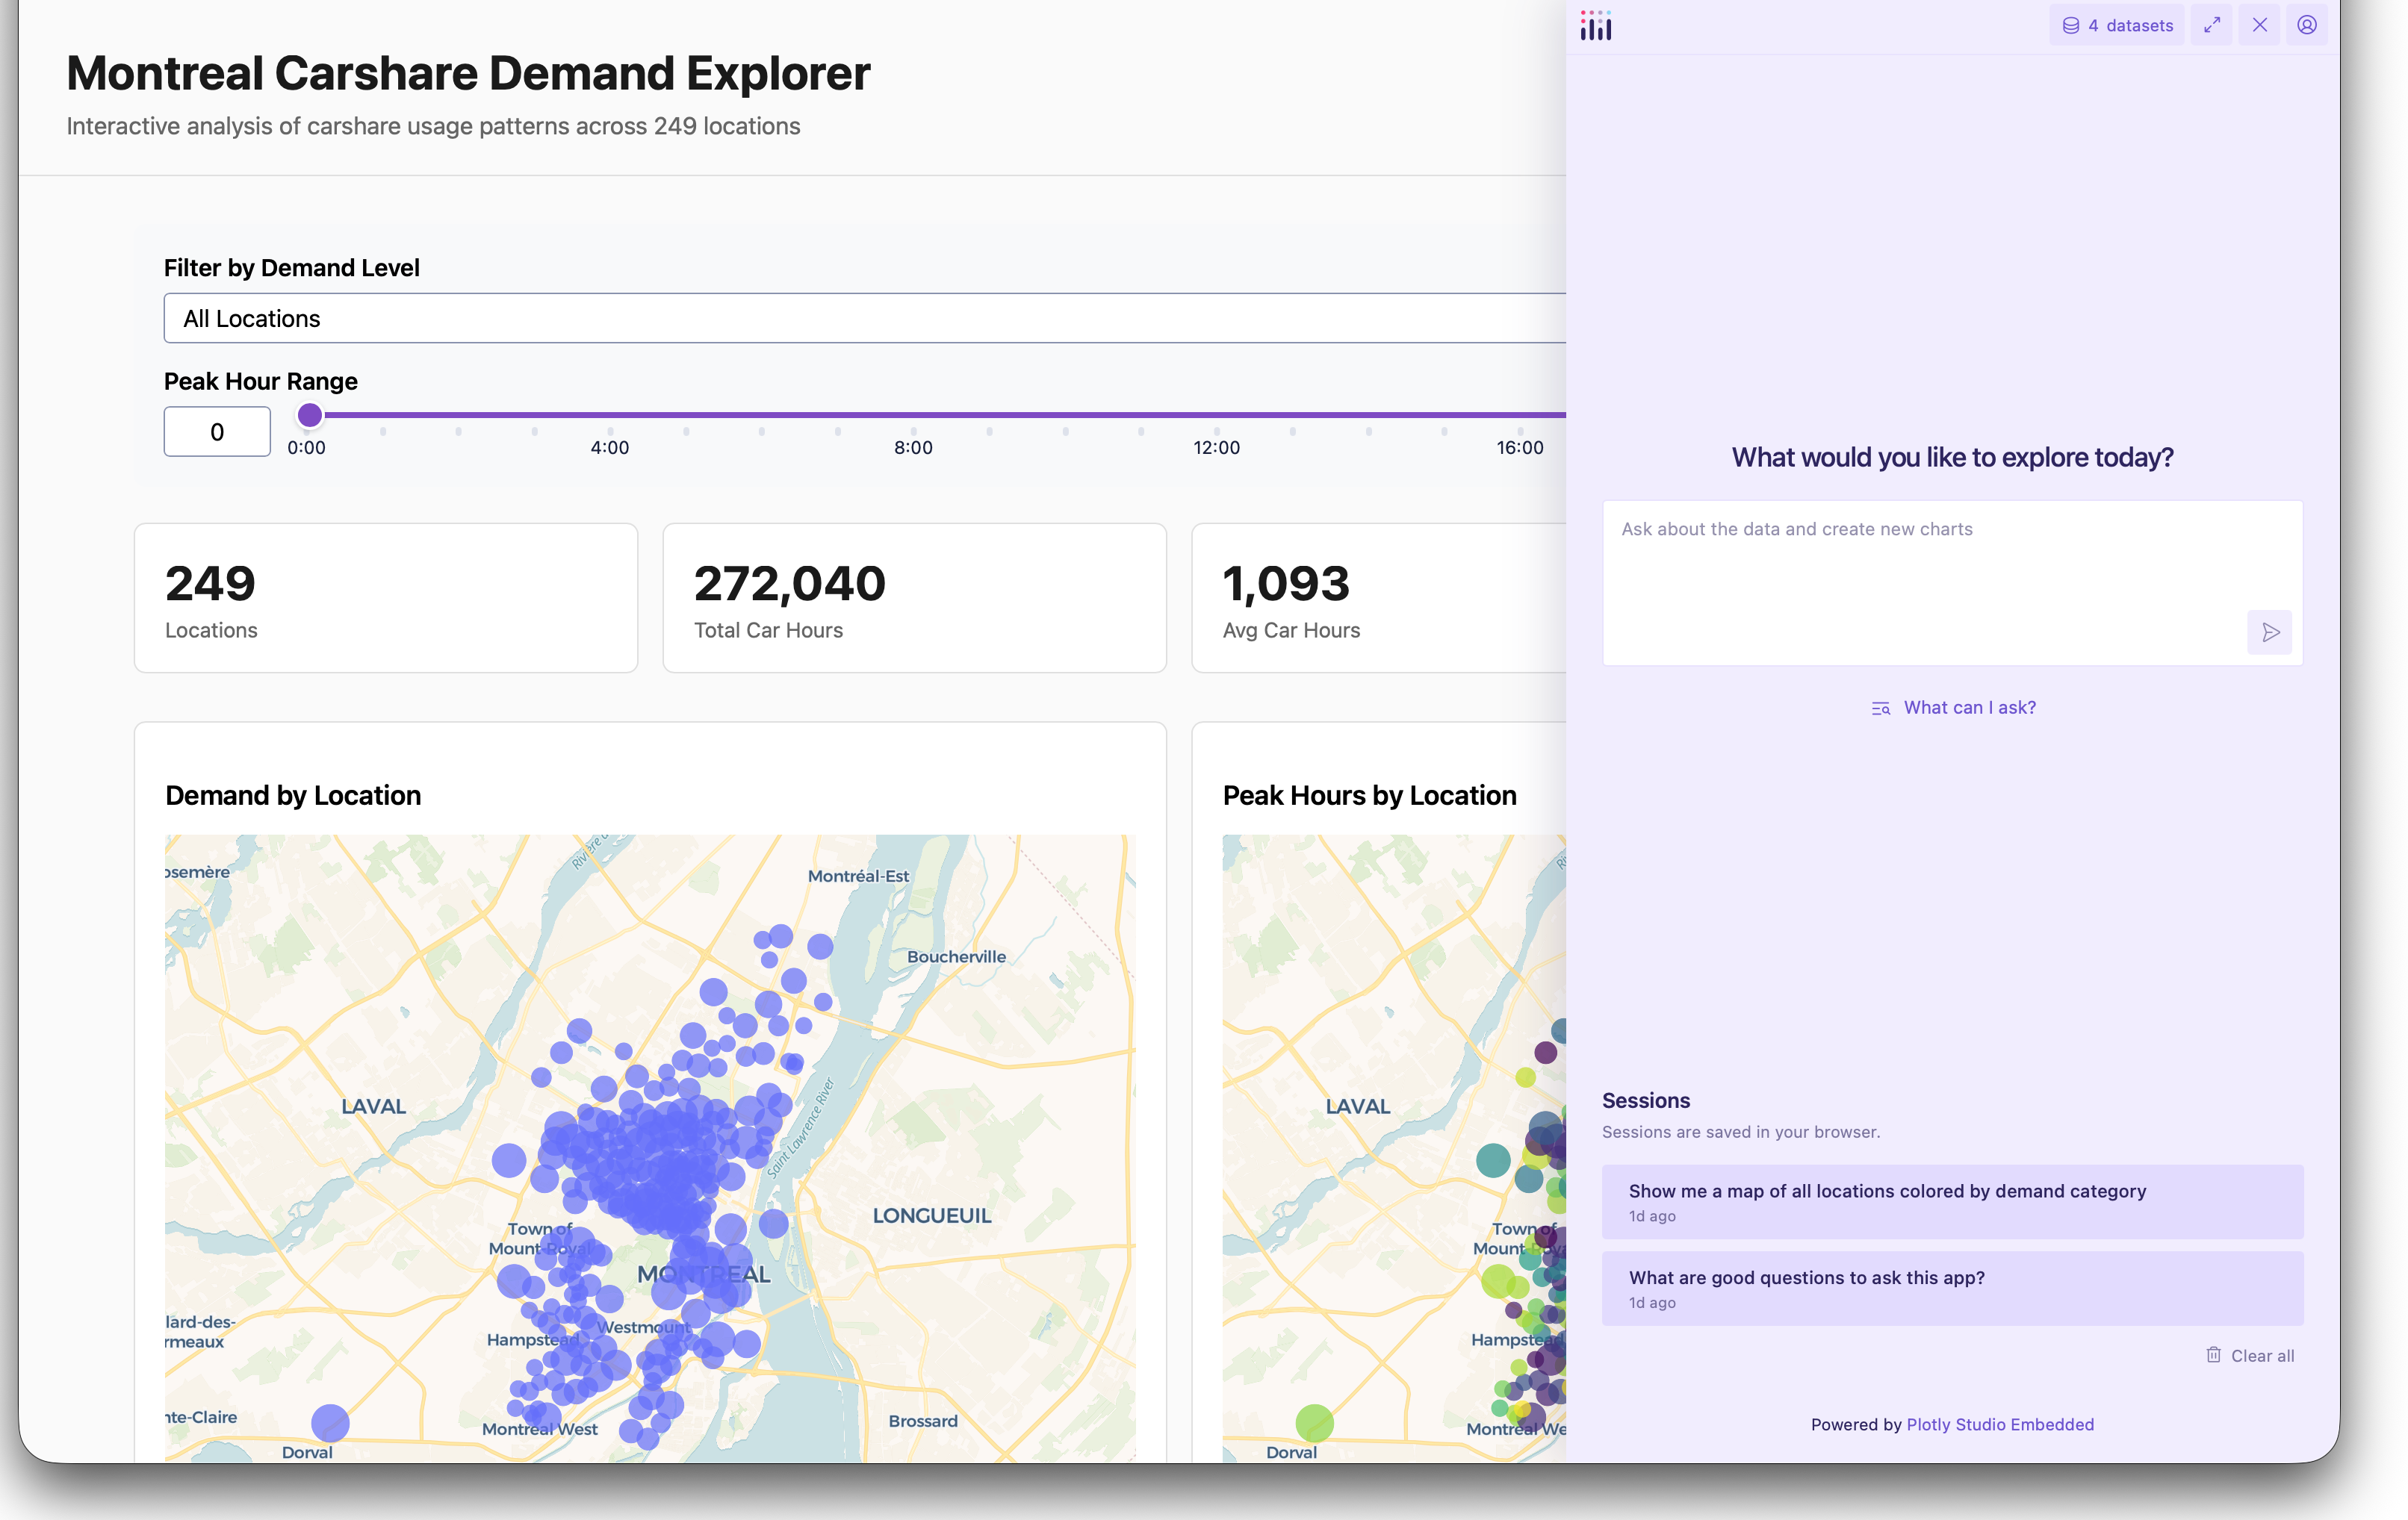
Task: Click the trash icon beside Clear all
Action: click(2214, 1355)
